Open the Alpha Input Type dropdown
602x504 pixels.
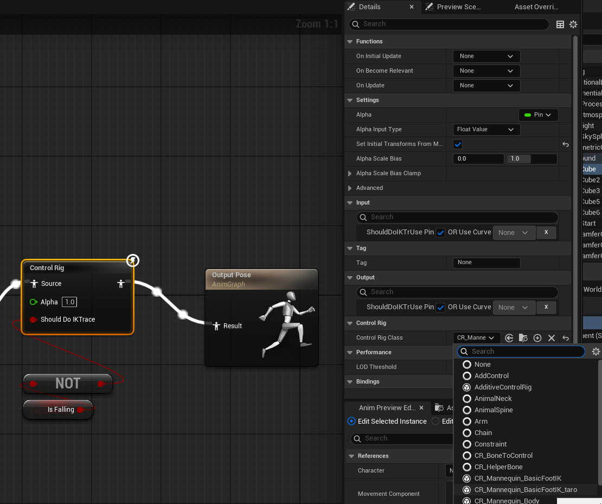point(486,130)
